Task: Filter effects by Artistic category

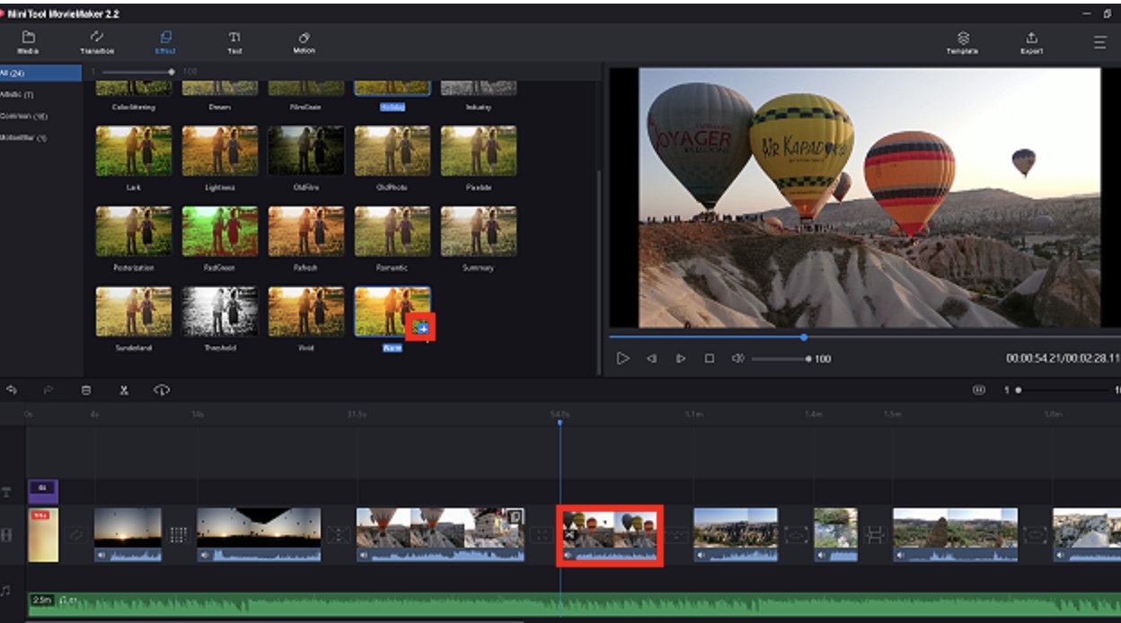Action: (40, 94)
